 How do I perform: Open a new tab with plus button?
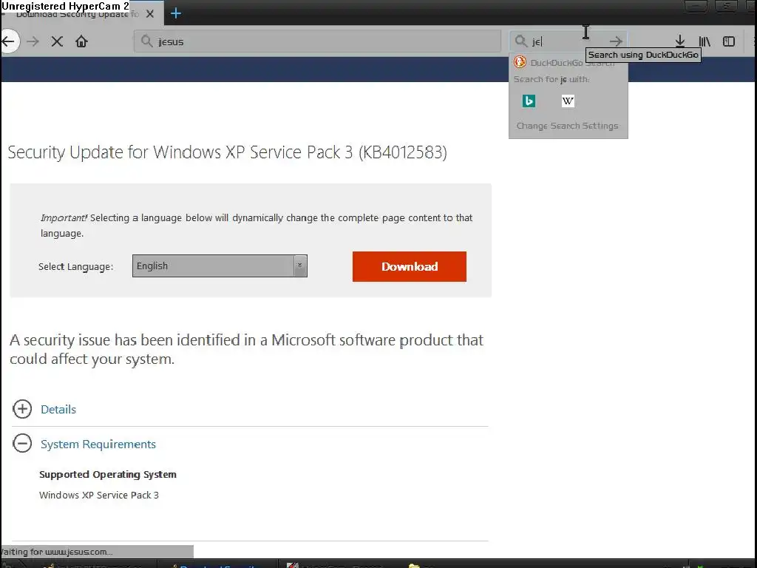[x=176, y=13]
